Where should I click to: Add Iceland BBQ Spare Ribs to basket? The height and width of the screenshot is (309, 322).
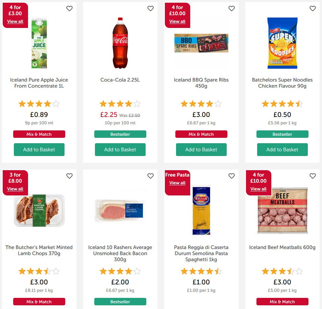(x=201, y=149)
